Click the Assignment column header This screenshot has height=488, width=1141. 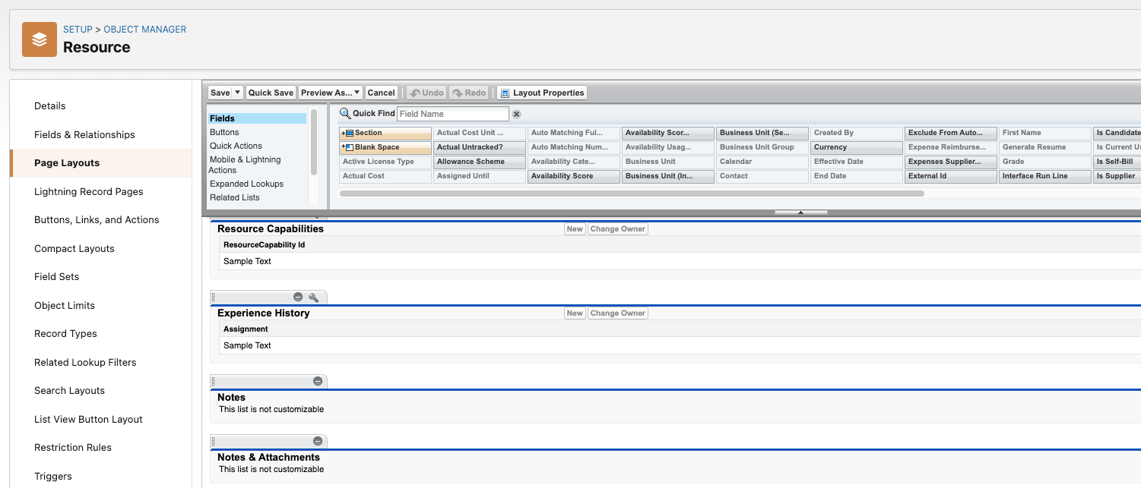coord(246,329)
